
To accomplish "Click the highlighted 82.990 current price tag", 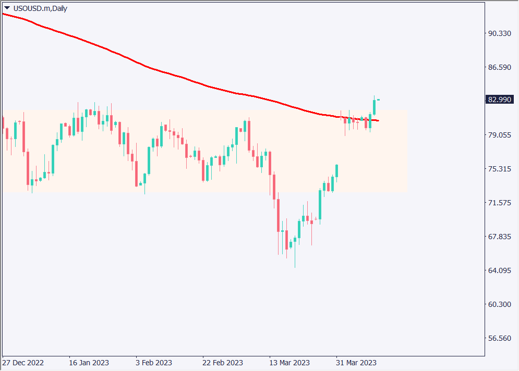I will click(500, 100).
